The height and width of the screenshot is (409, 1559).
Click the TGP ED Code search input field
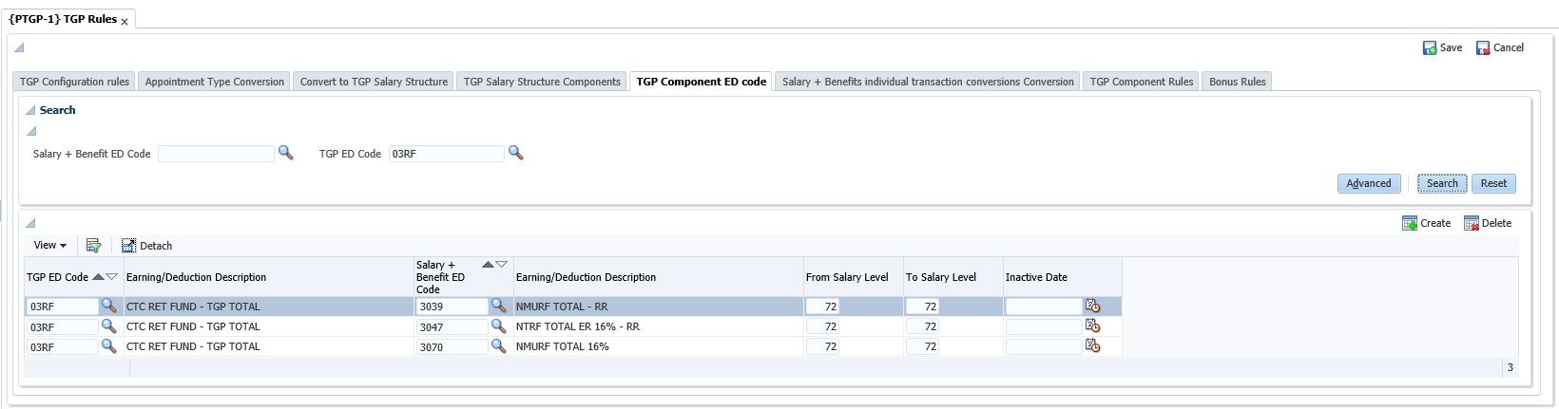(446, 154)
